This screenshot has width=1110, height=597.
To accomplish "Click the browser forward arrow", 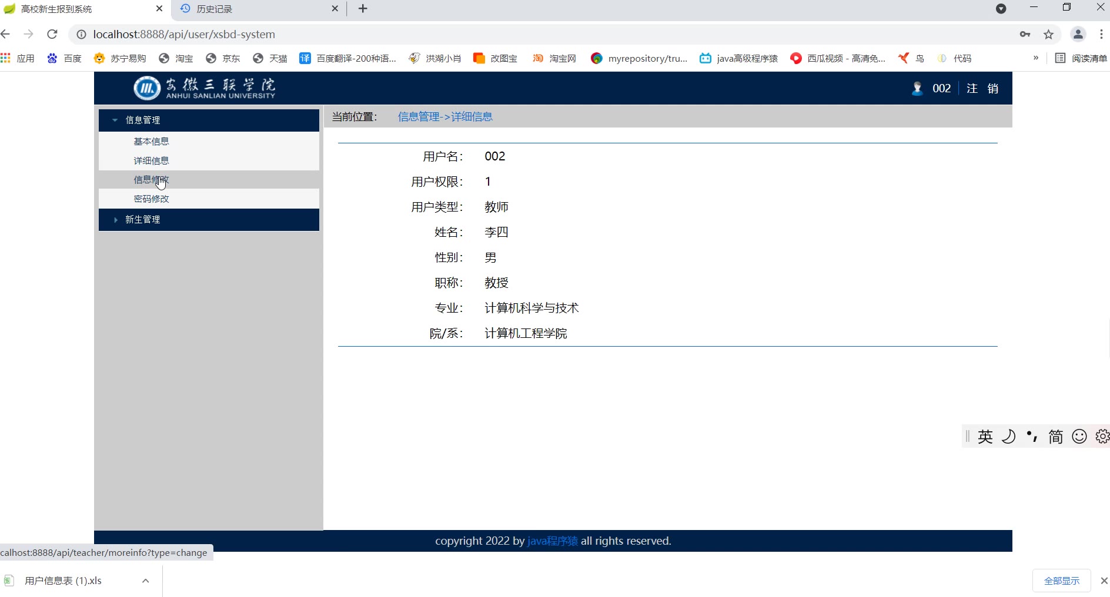I will coord(28,34).
